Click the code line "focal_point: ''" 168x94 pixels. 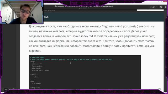39,66
